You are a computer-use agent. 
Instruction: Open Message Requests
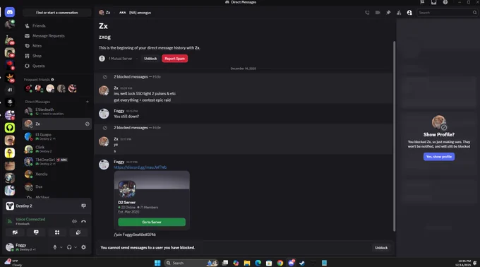pos(57,36)
